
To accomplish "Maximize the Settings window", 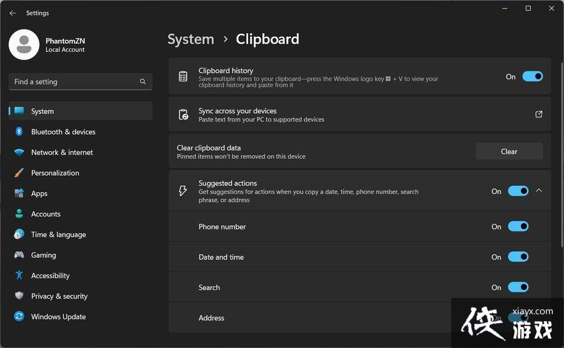I will [x=528, y=8].
